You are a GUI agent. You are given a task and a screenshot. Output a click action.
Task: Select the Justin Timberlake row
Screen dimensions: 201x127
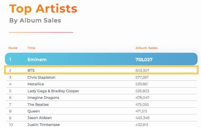pos(102,124)
